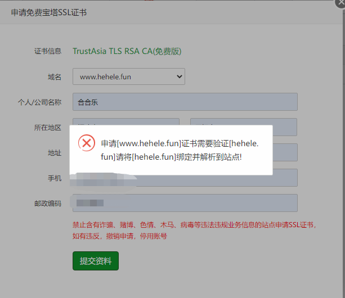Viewport: 345px width, 298px height.
Task: Select the second 所在地区 city field
Action: [x=244, y=127]
